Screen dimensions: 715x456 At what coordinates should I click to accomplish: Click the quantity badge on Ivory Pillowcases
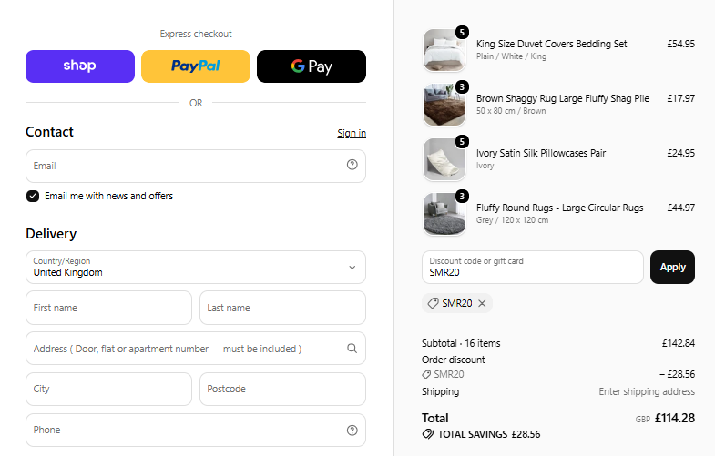click(x=462, y=142)
